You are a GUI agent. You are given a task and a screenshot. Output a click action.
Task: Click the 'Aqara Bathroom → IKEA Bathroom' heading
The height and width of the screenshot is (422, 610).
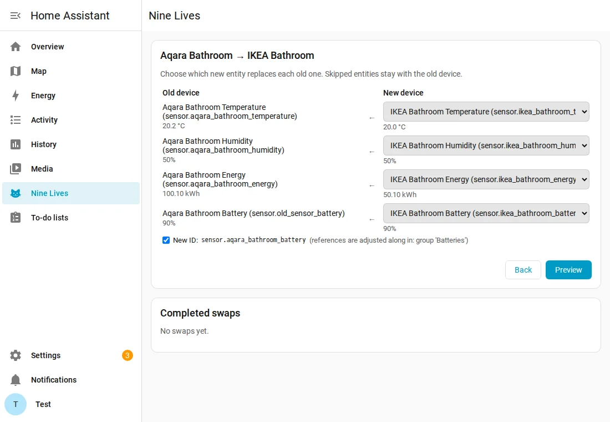237,56
